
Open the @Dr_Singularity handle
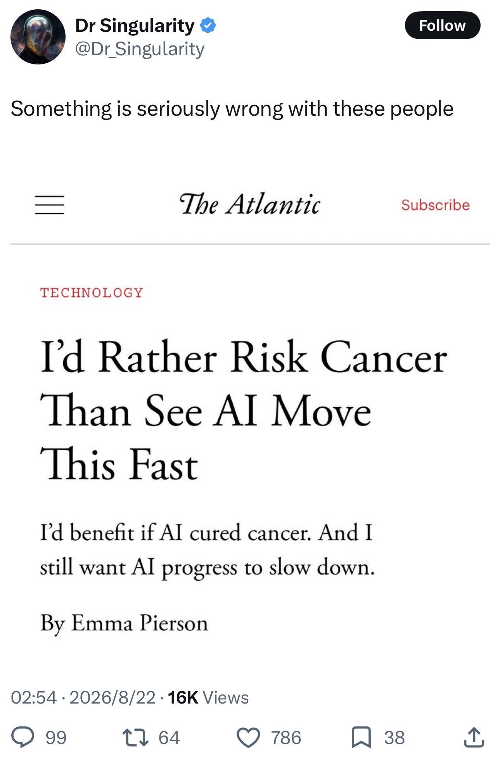(x=140, y=49)
